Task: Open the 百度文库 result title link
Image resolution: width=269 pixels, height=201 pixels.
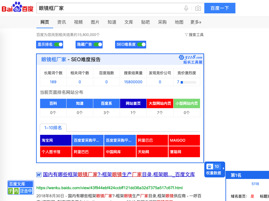Action: [x=119, y=175]
